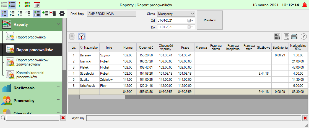Click the red notification bell
The image size is (309, 128).
coord(305,5)
